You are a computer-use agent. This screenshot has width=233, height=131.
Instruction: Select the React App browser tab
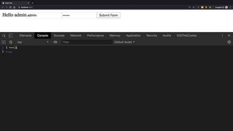[x=15, y=3]
